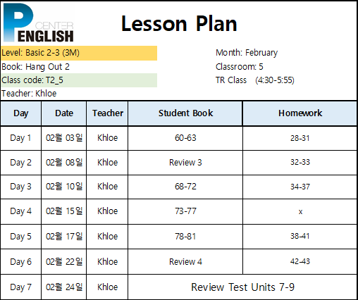Viewport: 358px width, 300px height.
Task: Click the Book: Hang Out 2 cell
Action: (79, 67)
